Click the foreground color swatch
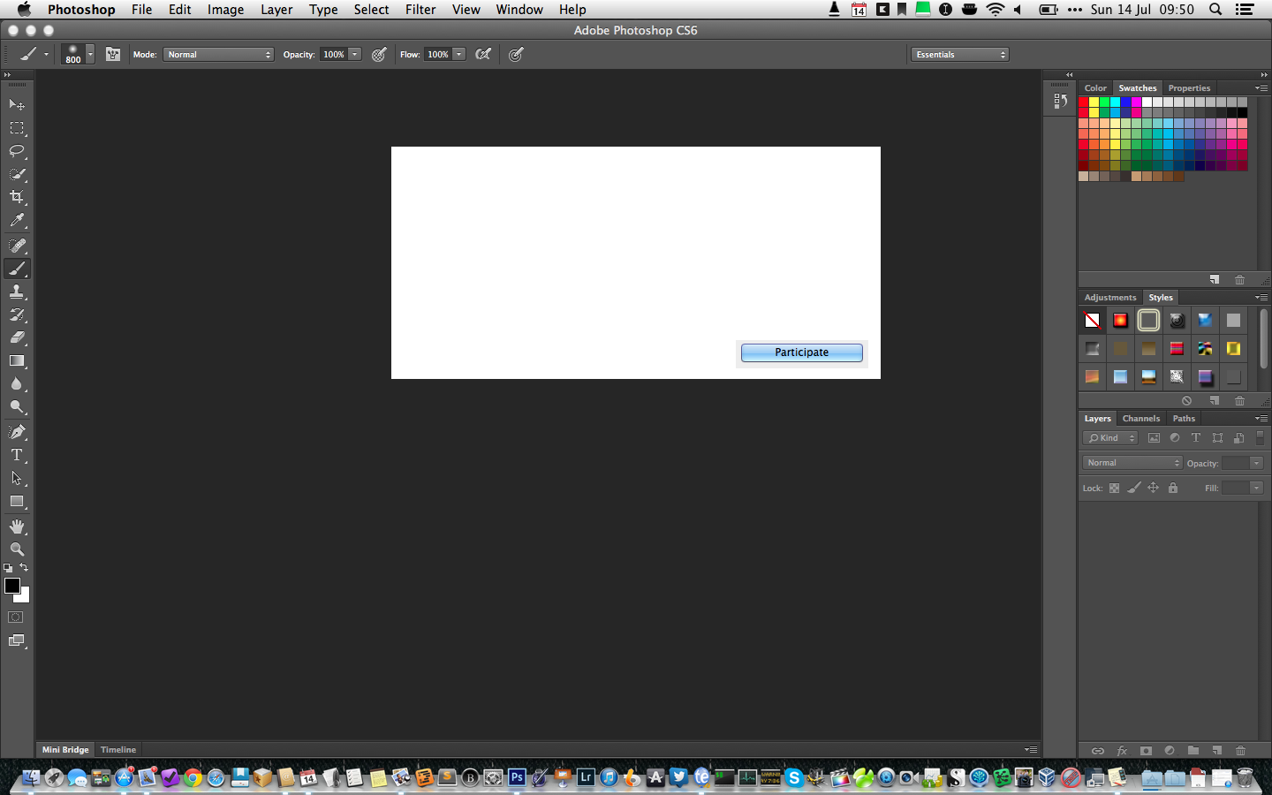This screenshot has height=795, width=1272. tap(11, 586)
